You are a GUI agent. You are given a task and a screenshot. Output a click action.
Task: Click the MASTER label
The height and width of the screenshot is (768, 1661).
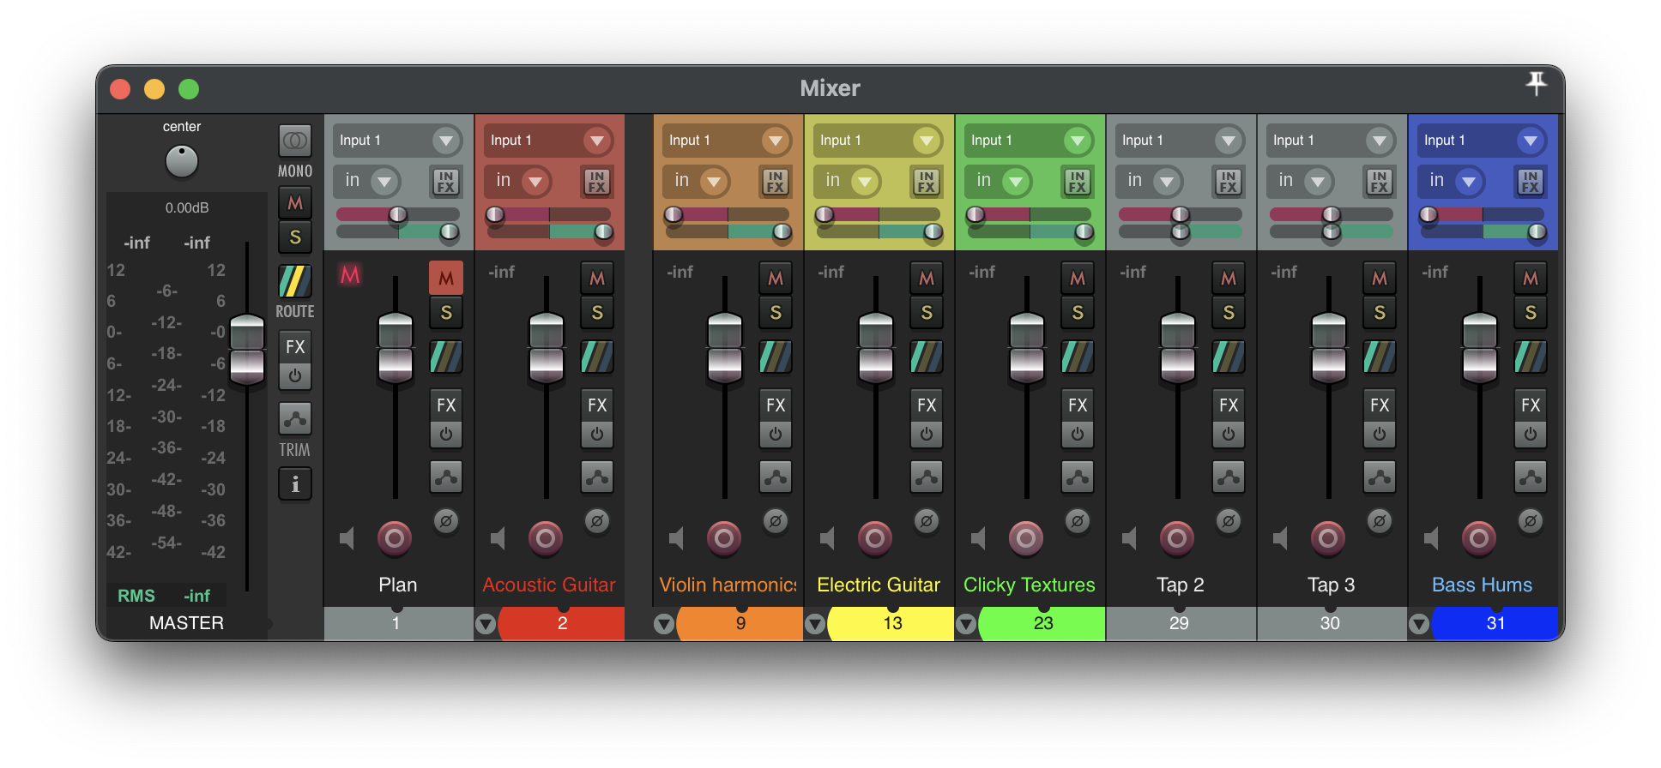[186, 623]
